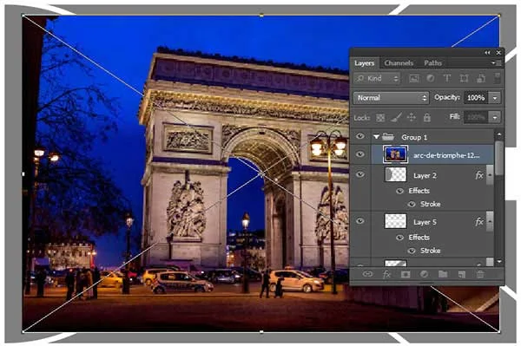This screenshot has height=346, width=521.
Task: Create new fill or adjustment layer
Action: tap(424, 274)
